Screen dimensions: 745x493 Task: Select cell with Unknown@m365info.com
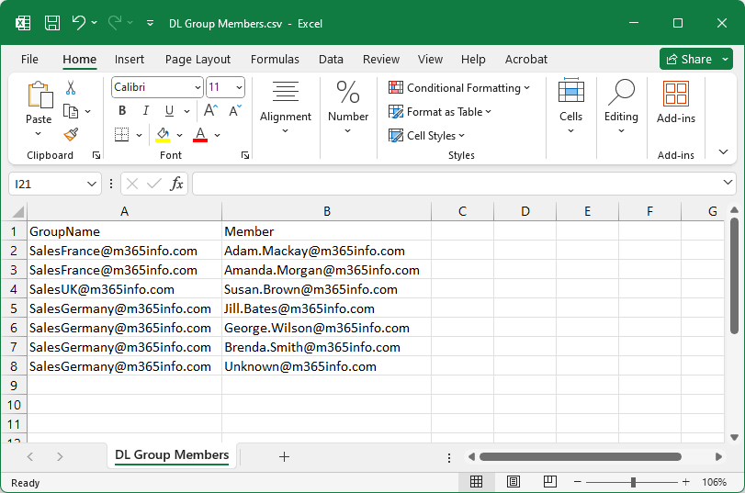tap(326, 366)
